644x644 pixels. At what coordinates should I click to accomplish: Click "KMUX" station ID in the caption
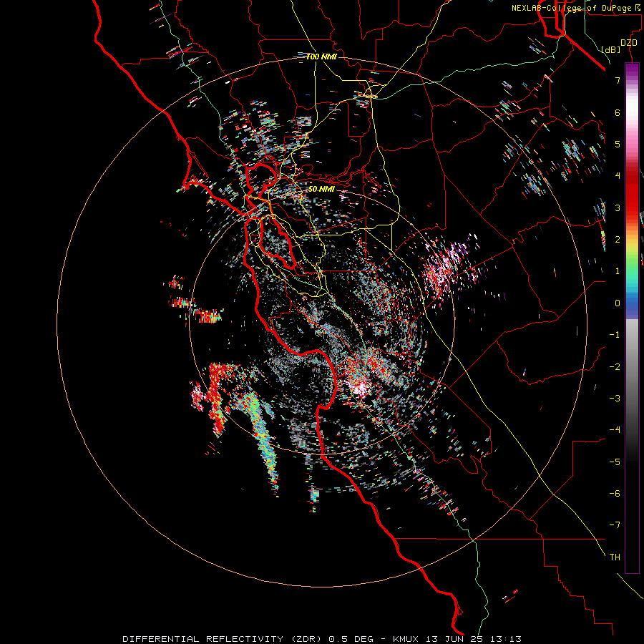coord(406,639)
